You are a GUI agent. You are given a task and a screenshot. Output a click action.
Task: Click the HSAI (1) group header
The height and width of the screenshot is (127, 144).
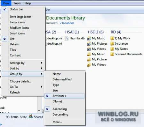pos(72,32)
